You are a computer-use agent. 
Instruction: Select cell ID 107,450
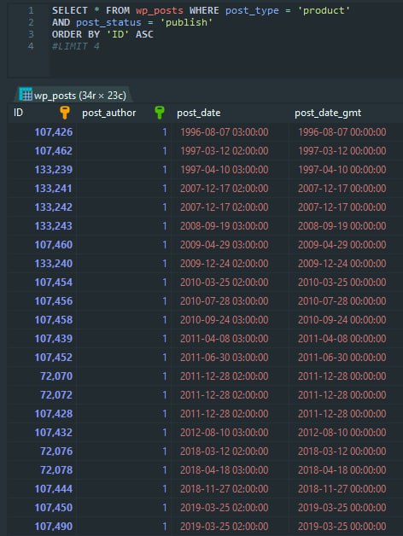click(54, 508)
